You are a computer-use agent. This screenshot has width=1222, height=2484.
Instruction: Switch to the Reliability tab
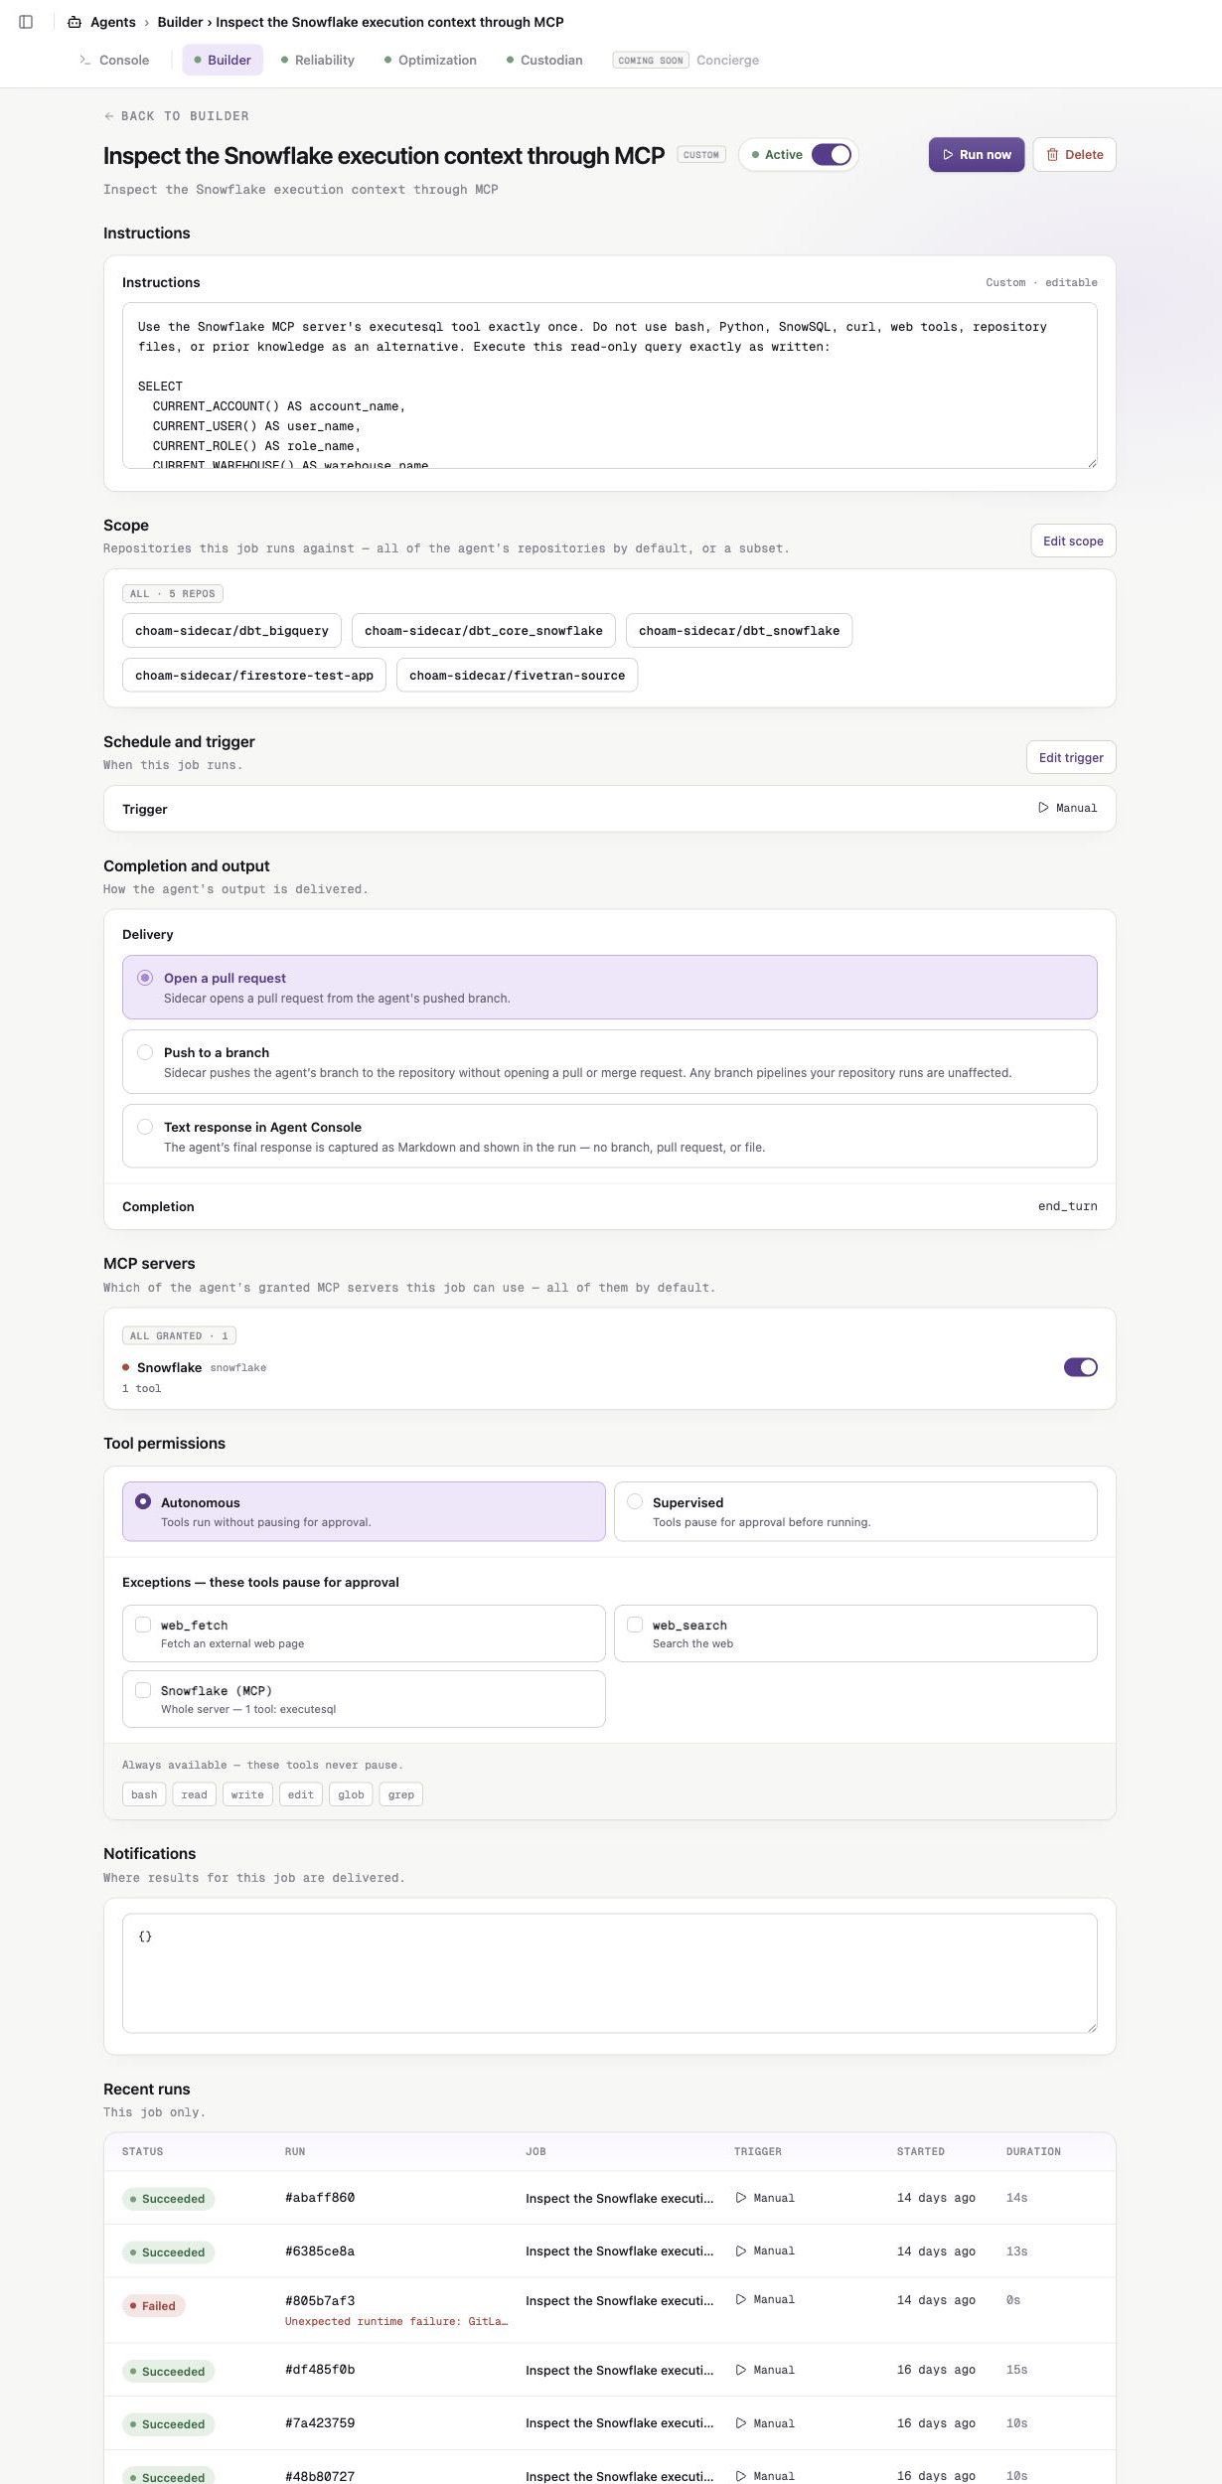click(x=317, y=61)
